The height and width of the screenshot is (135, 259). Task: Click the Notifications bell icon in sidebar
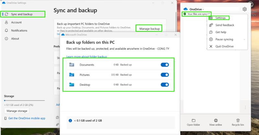6,30
